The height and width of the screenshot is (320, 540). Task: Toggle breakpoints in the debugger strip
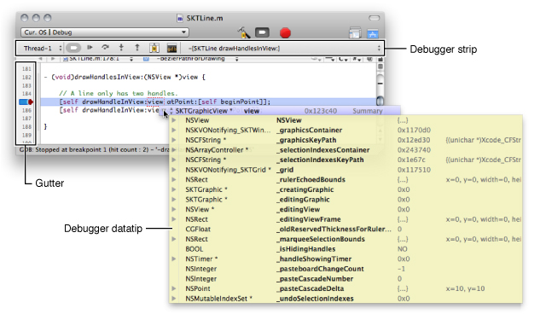click(x=73, y=48)
